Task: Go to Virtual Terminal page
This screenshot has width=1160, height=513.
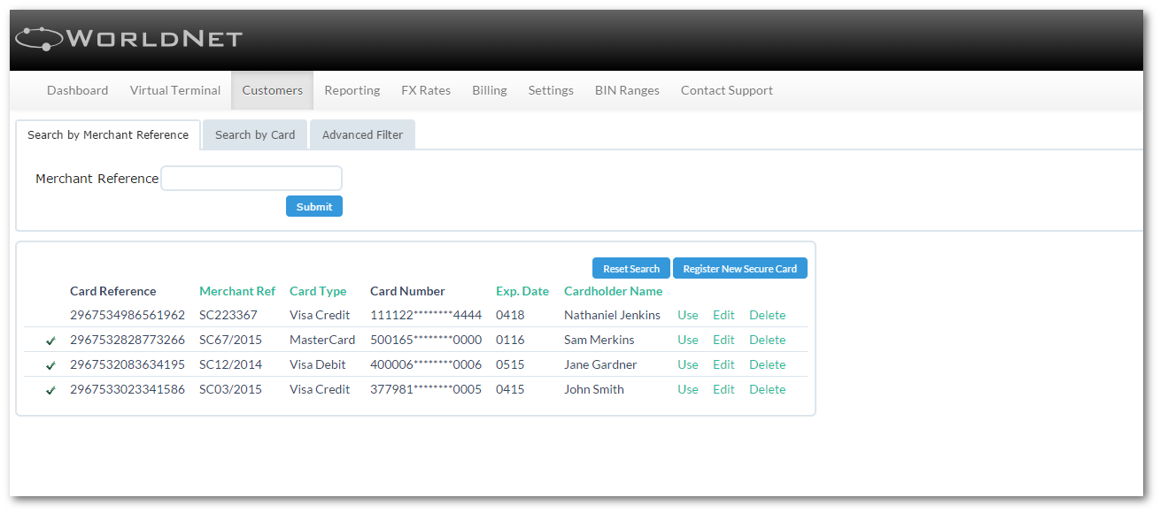Action: (x=175, y=90)
